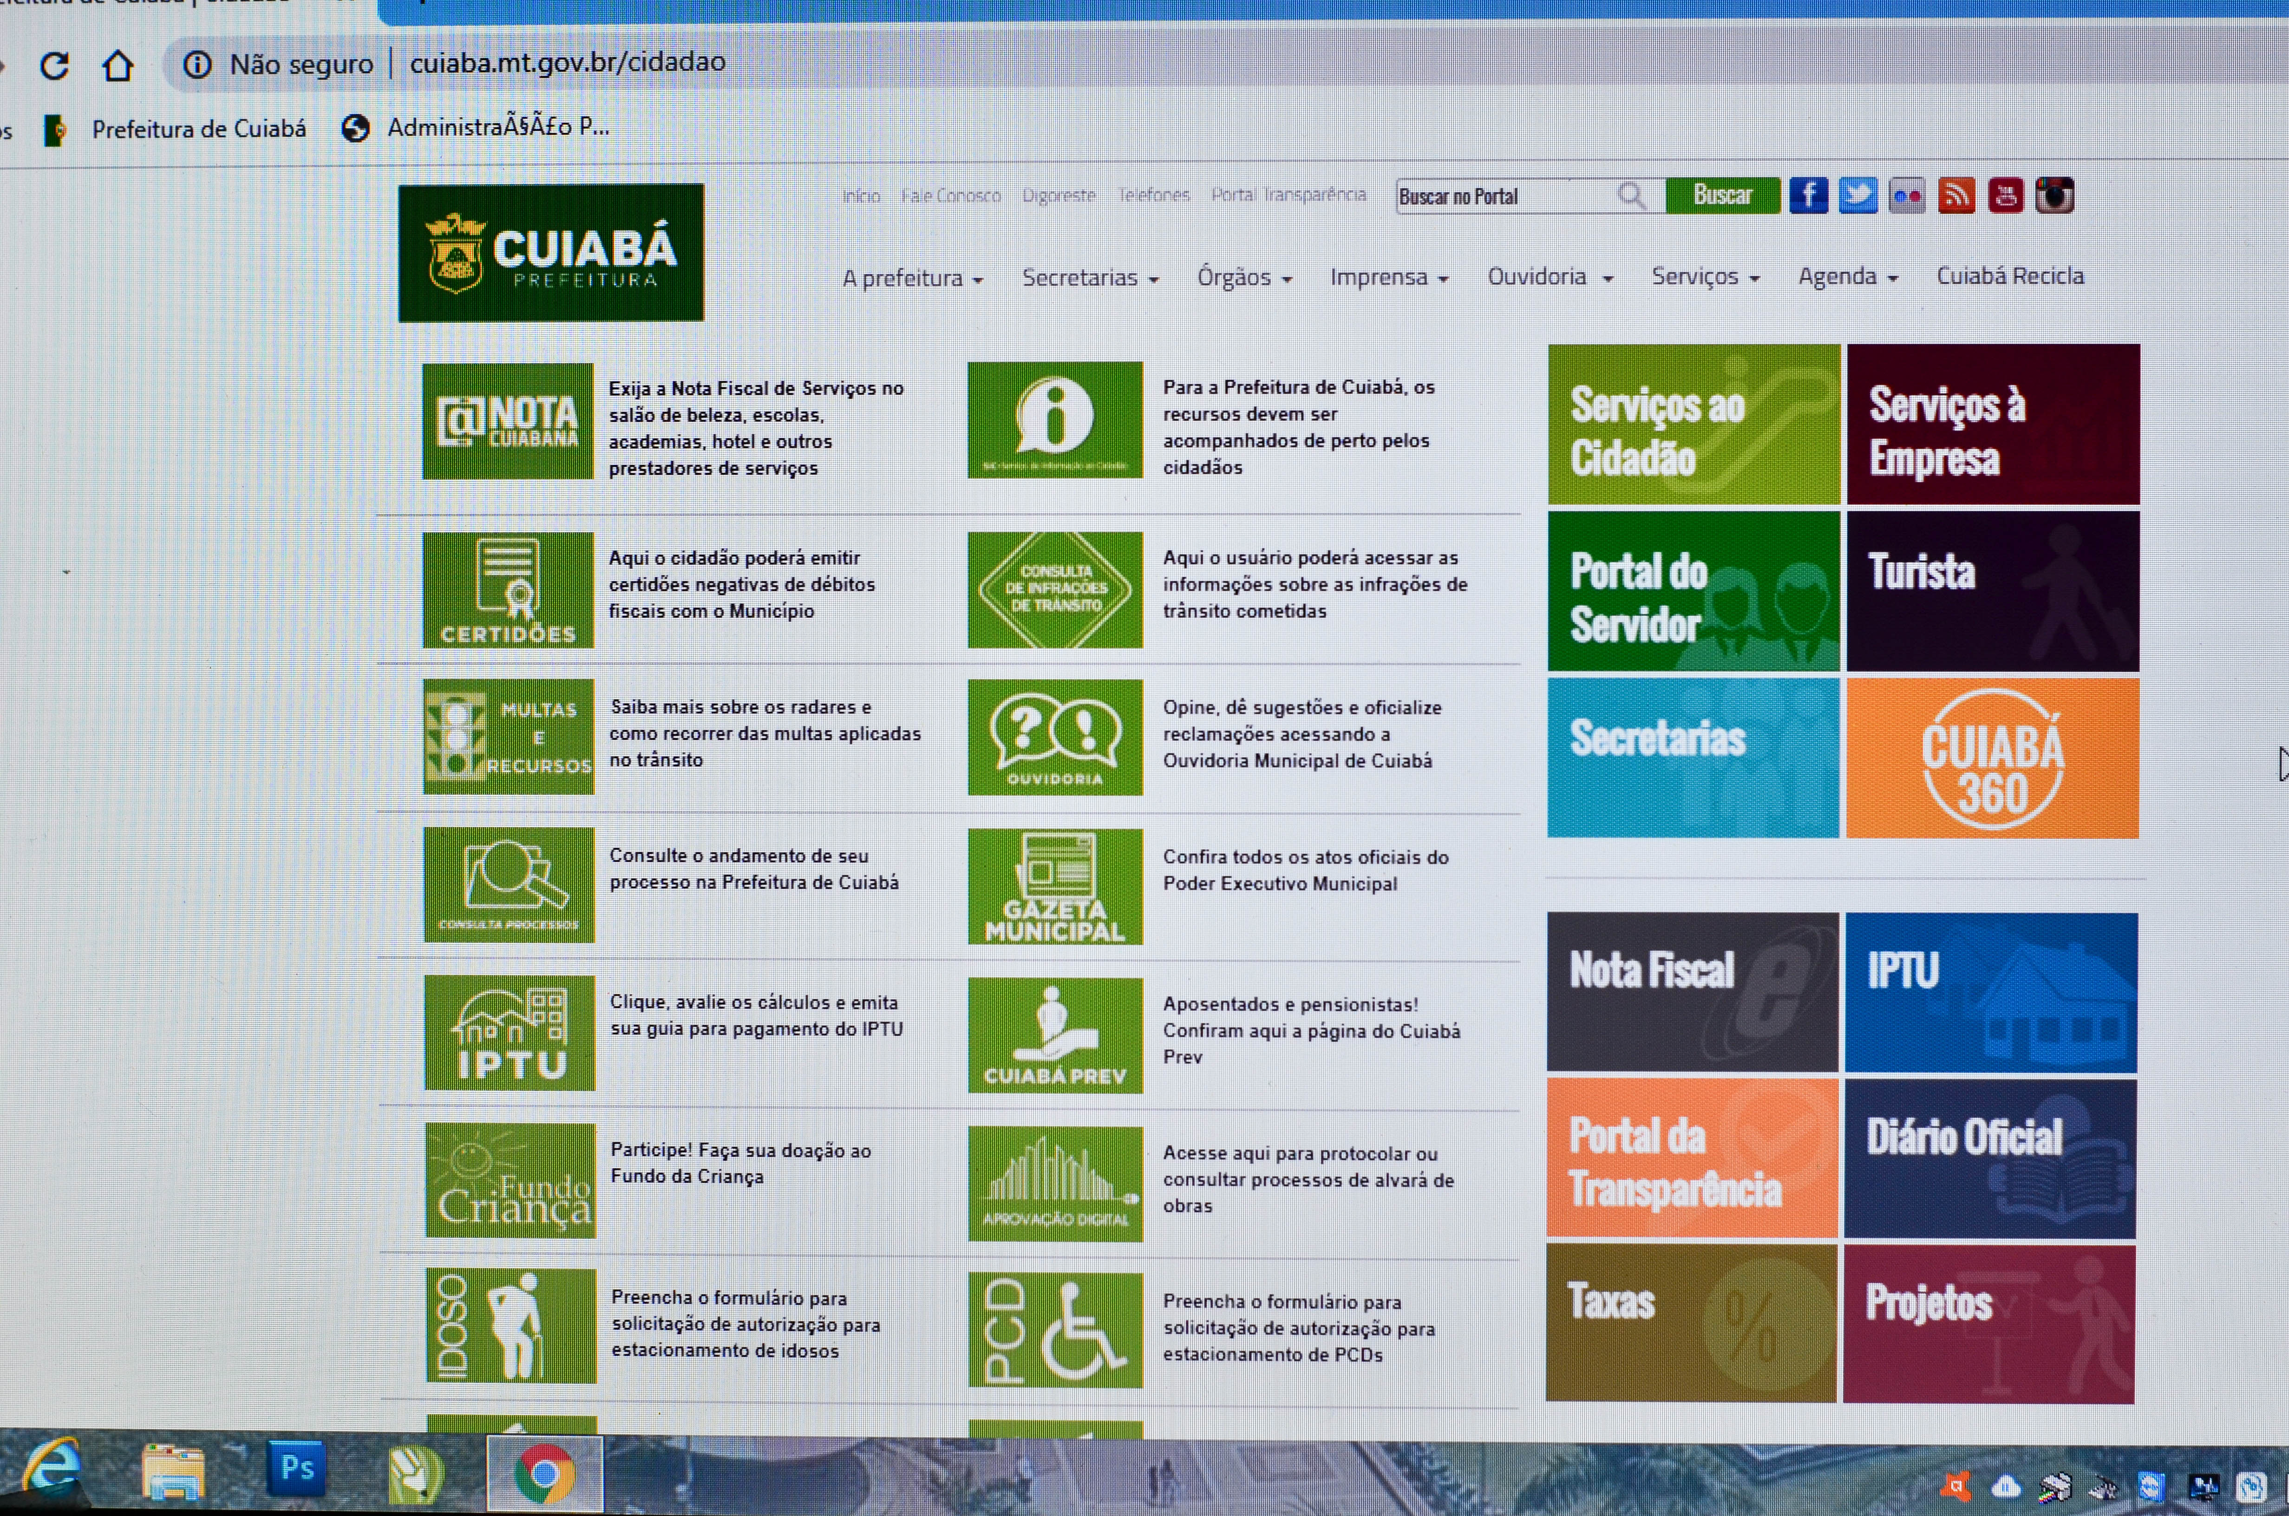Open the Cuiabá Recicla menu item
This screenshot has height=1516, width=2289.
(x=2010, y=275)
